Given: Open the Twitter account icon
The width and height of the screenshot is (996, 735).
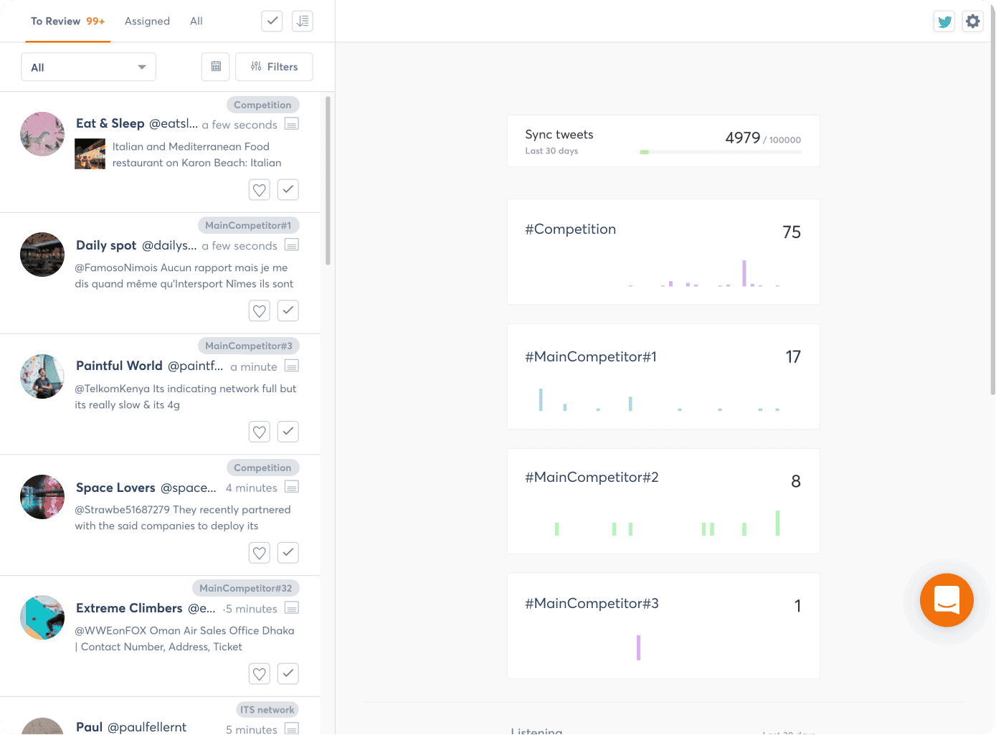Looking at the screenshot, I should (x=944, y=22).
